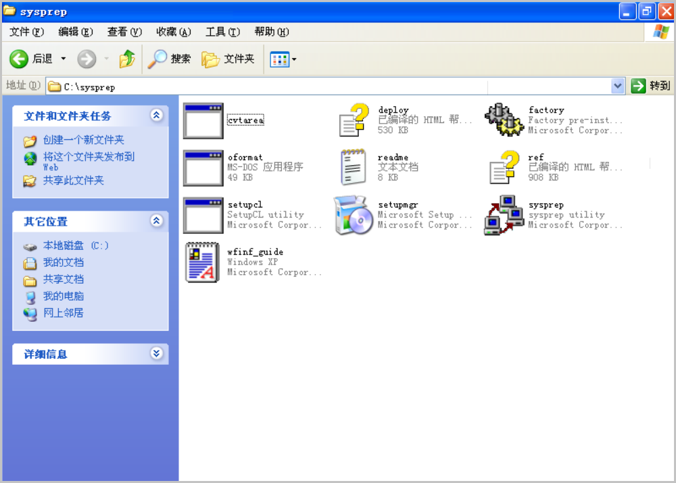Open the 收藏(A) menu

point(173,32)
